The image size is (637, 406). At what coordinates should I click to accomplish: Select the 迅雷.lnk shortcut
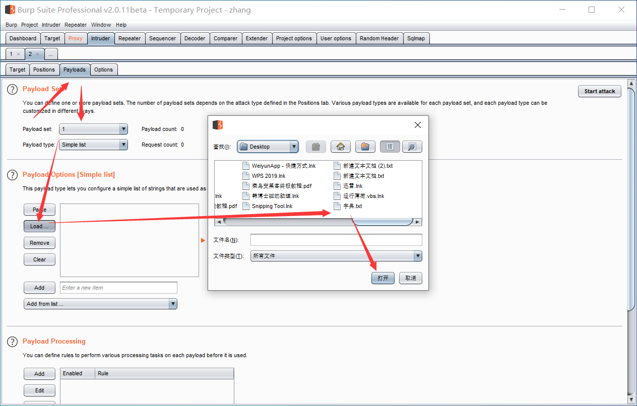(x=348, y=186)
